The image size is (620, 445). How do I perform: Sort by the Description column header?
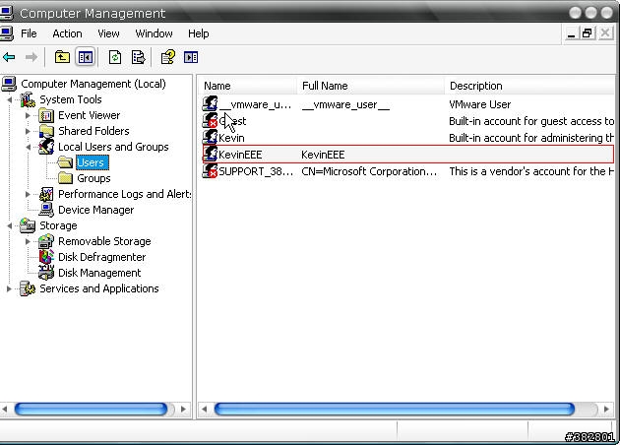tap(529, 86)
